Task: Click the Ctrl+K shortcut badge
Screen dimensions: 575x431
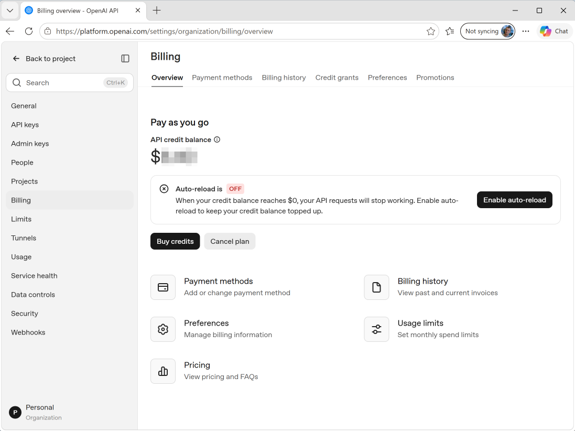Action: click(x=115, y=82)
